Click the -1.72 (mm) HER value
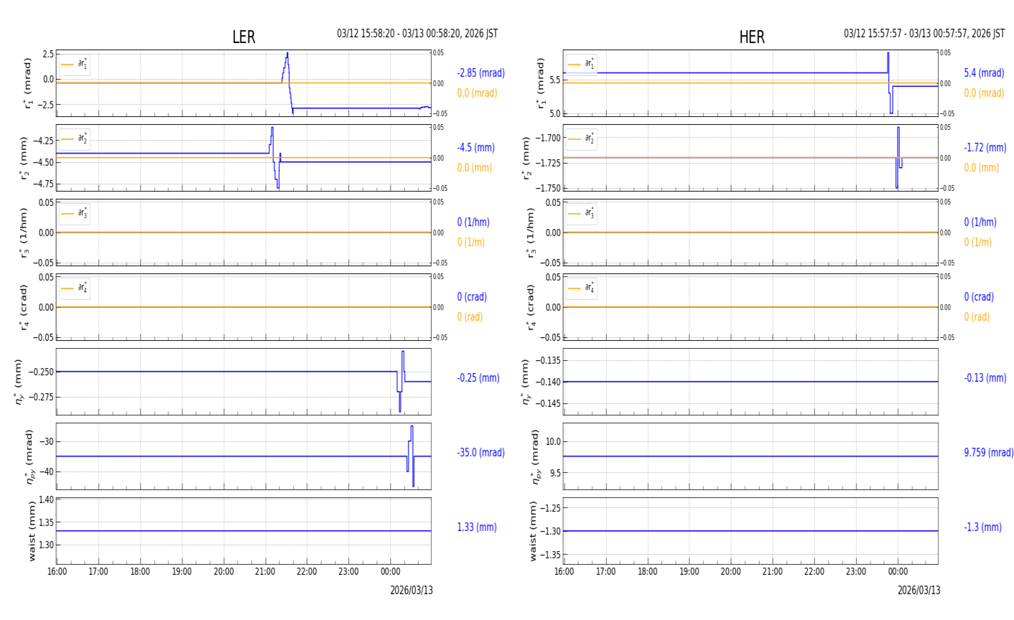 point(985,148)
